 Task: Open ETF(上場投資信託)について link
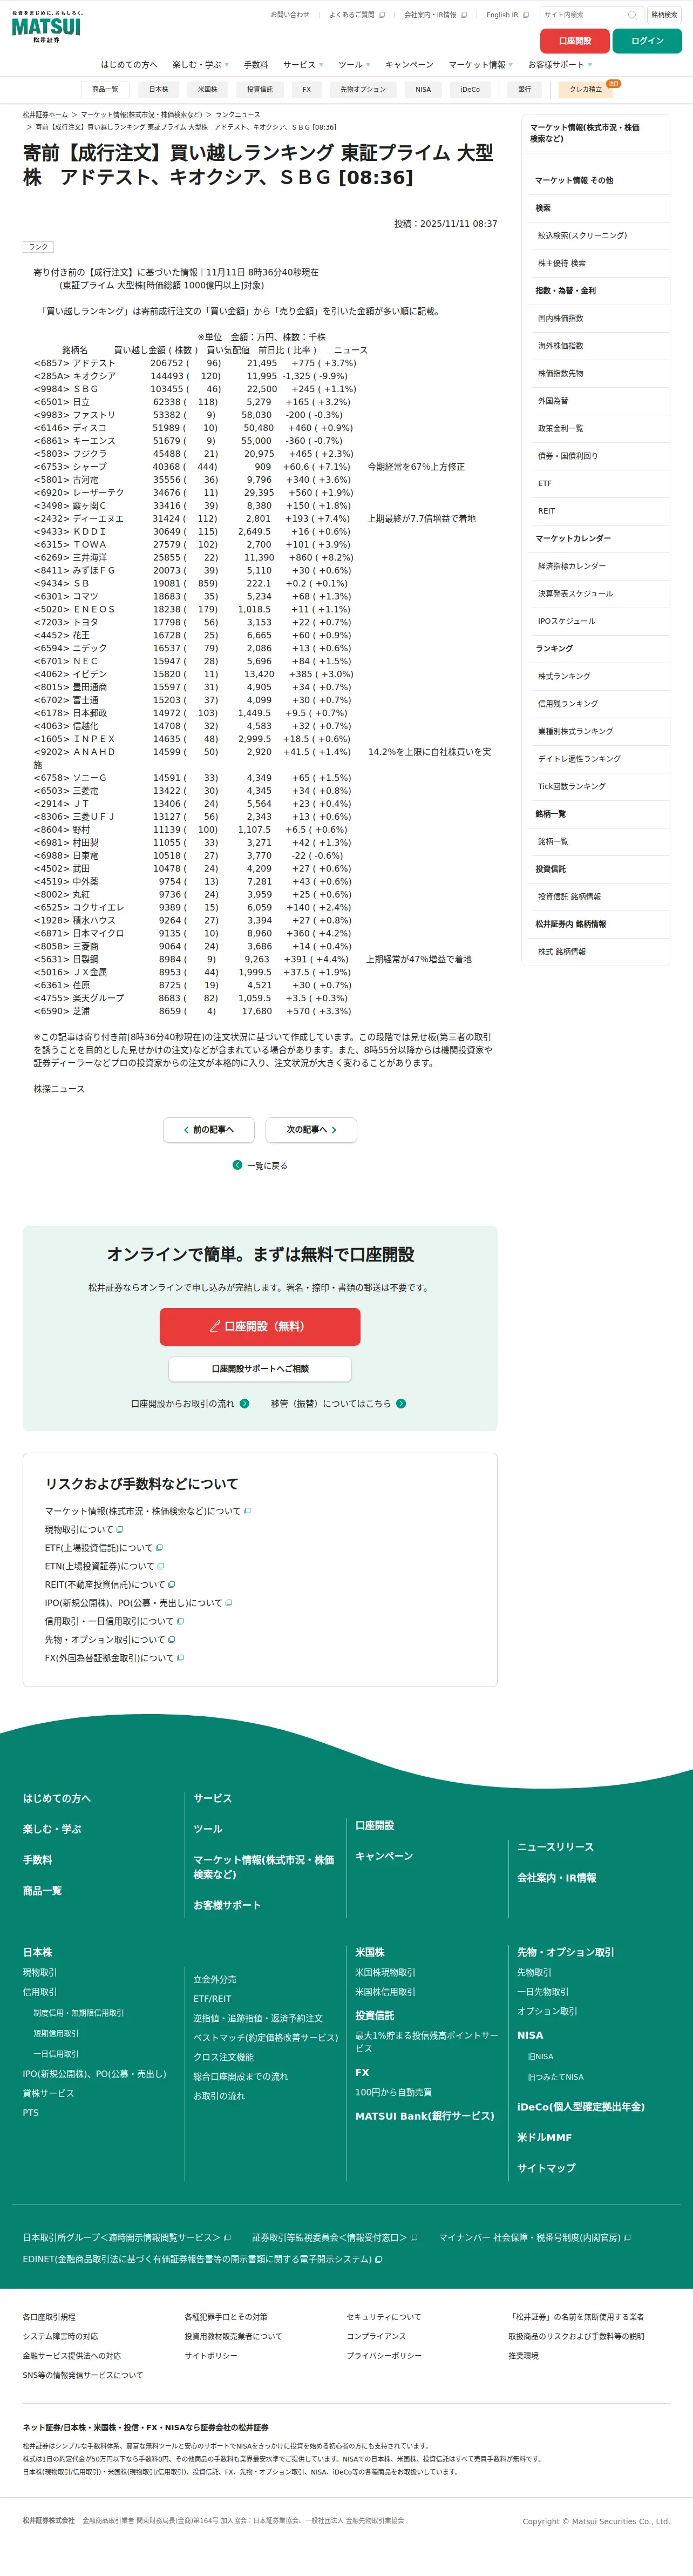104,1547
